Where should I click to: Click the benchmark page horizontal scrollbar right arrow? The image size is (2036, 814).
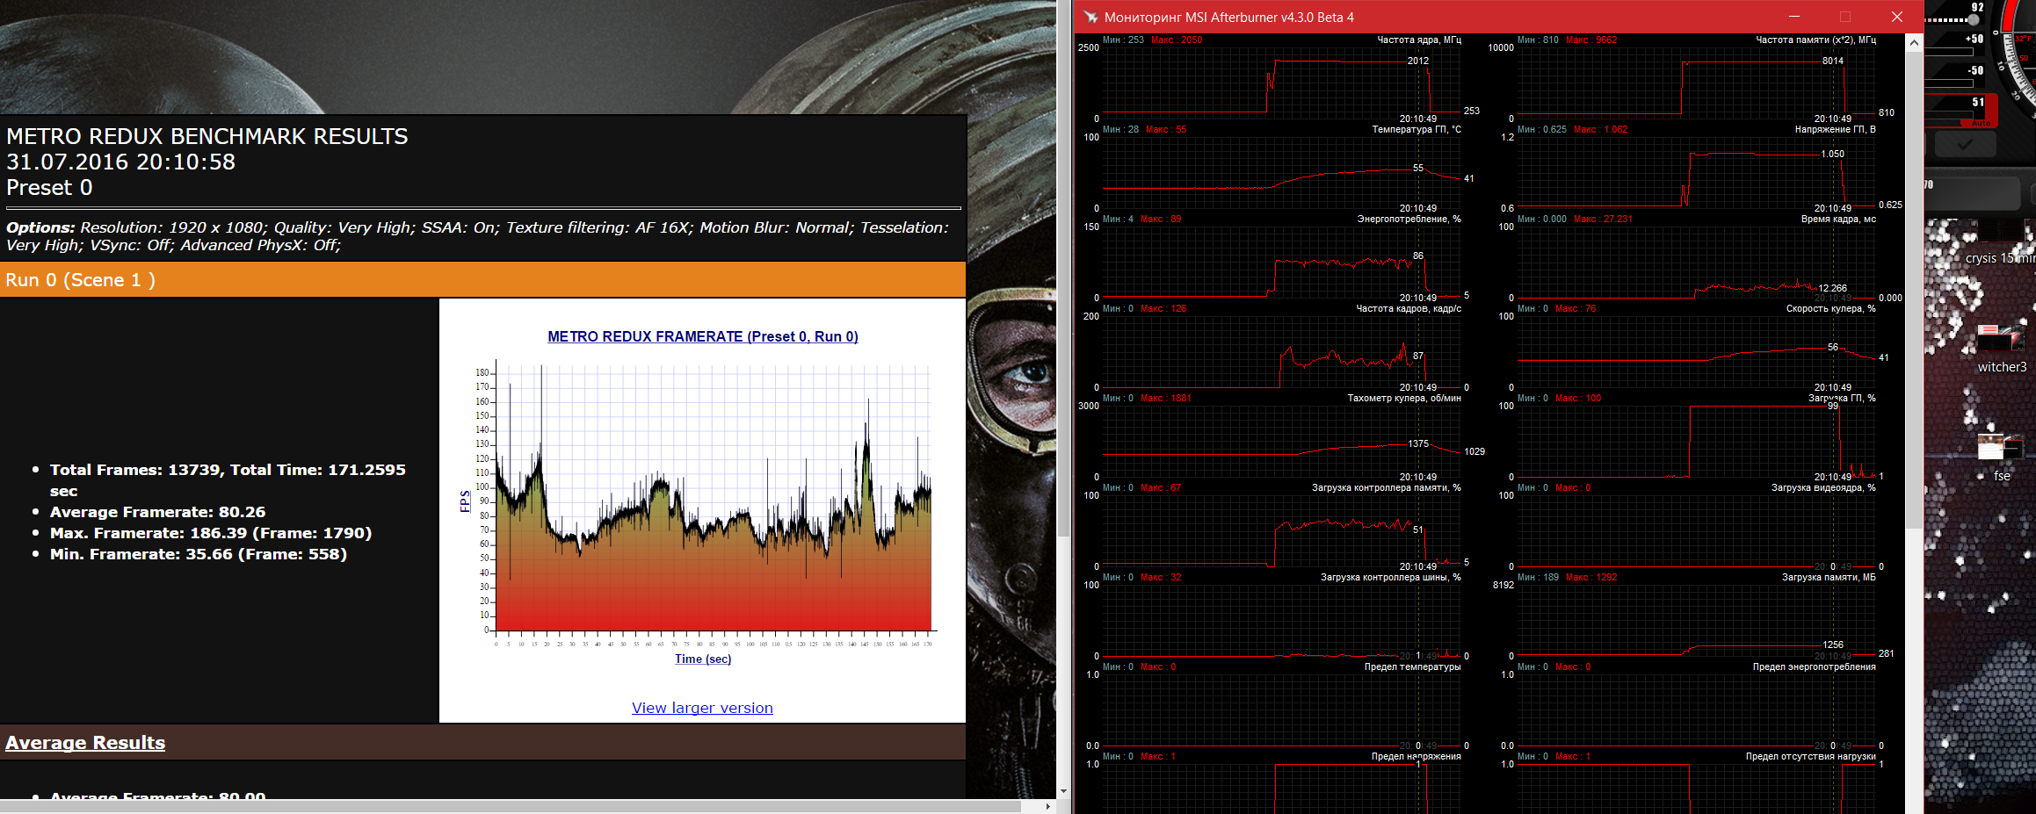click(1047, 806)
